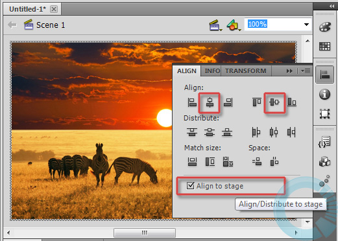Image resolution: width=338 pixels, height=241 pixels.
Task: Collapse Align panel with double-arrow icon
Action: coord(289,71)
